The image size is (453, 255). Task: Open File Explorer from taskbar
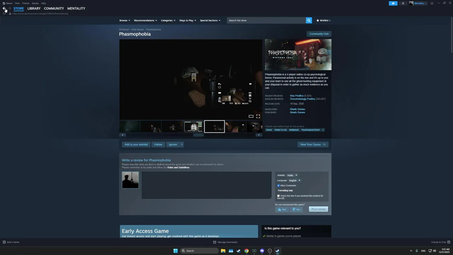pos(223,251)
